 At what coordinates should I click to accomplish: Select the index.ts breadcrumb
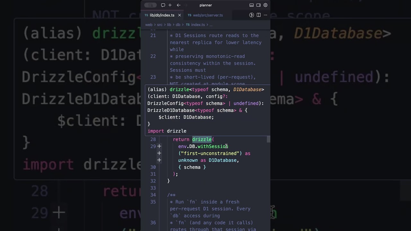coord(198,25)
